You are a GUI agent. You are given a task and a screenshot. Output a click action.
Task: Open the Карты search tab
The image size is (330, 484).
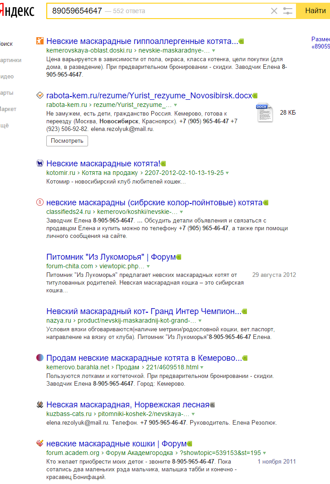(6, 93)
